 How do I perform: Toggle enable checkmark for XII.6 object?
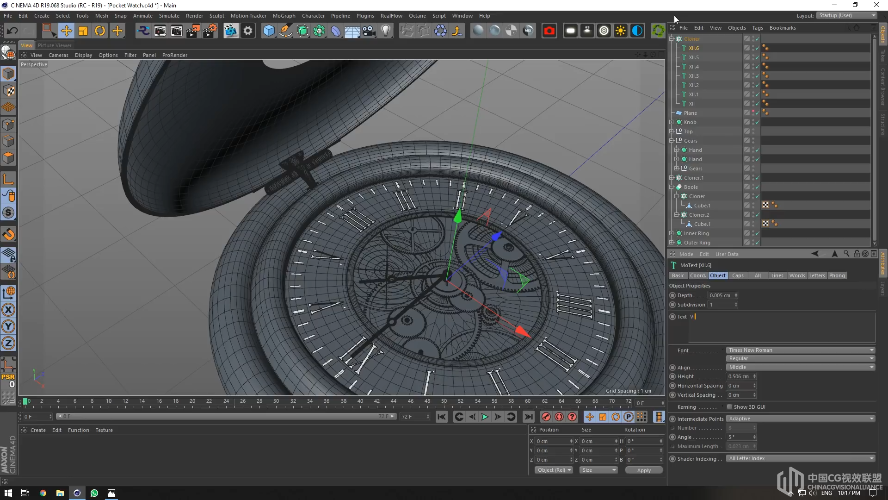point(757,48)
